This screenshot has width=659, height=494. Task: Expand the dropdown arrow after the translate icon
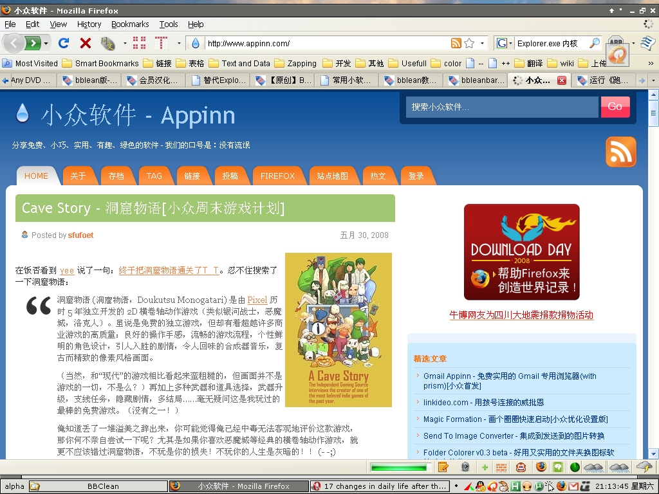tap(125, 43)
